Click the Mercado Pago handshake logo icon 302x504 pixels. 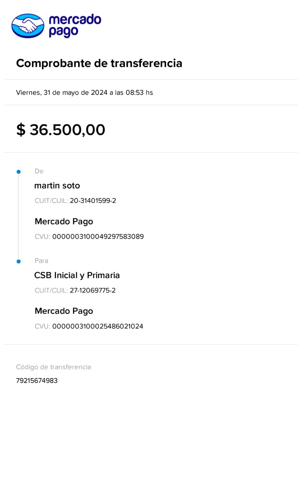pos(28,26)
